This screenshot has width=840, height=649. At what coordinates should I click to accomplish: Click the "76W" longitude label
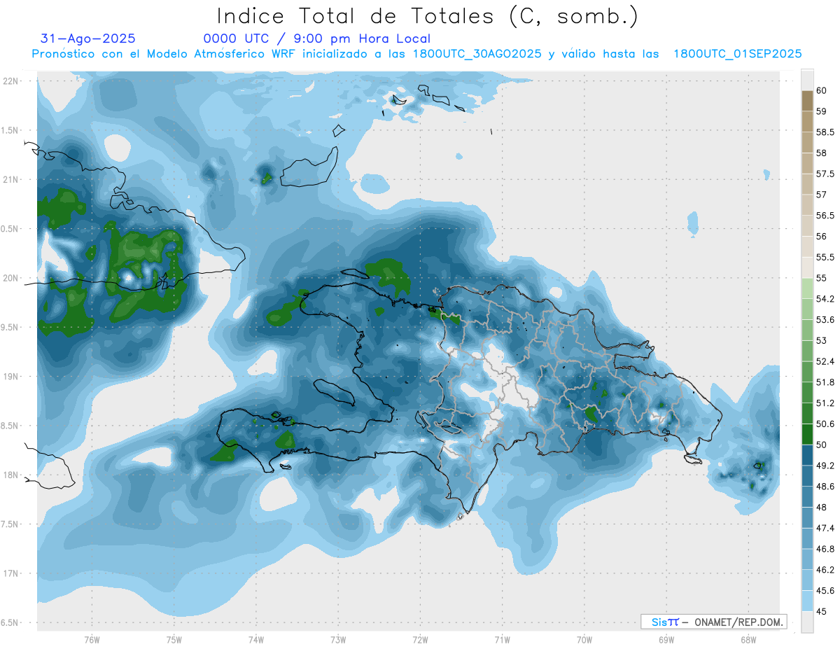pos(92,640)
